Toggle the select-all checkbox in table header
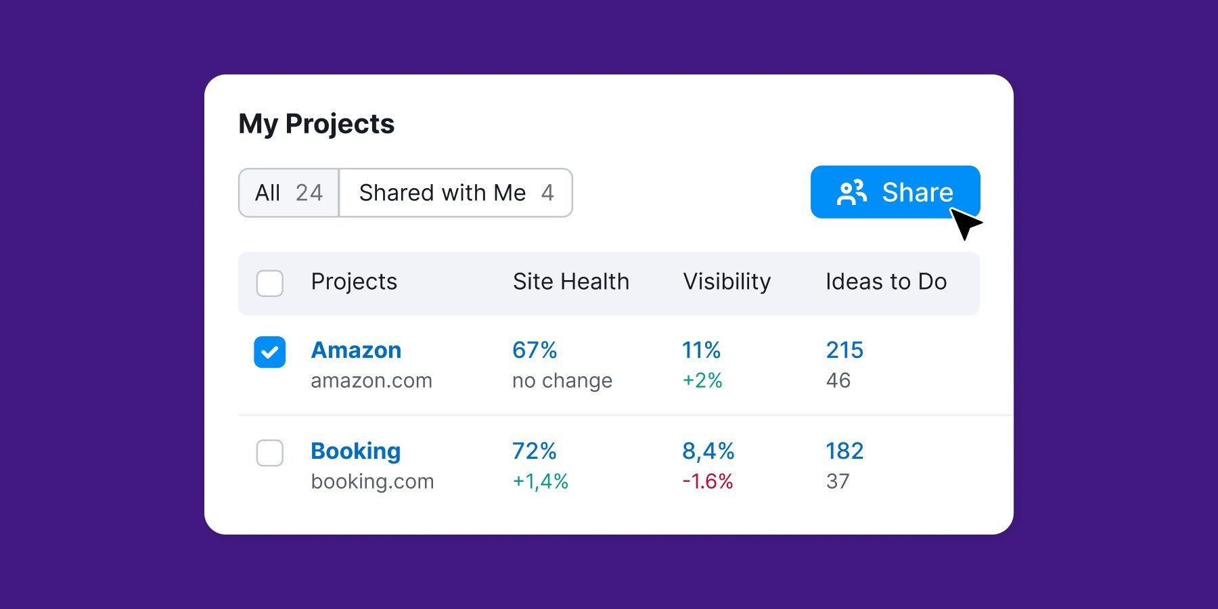This screenshot has width=1218, height=609. click(x=269, y=282)
